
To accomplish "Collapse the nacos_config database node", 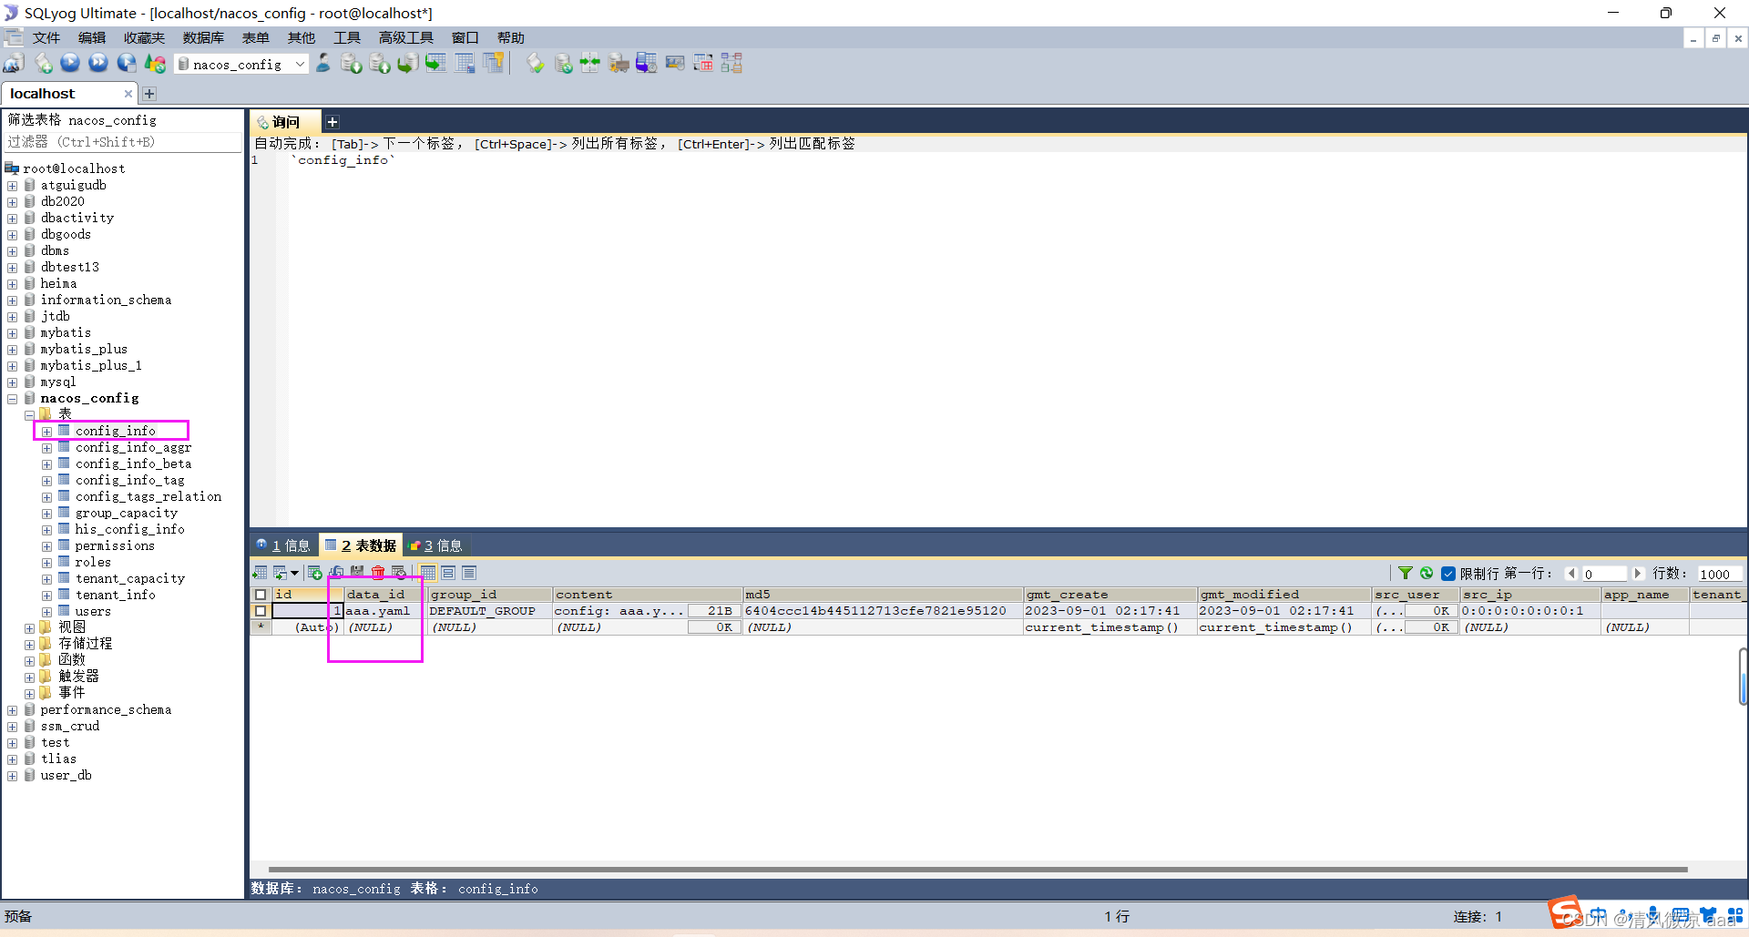I will [13, 399].
